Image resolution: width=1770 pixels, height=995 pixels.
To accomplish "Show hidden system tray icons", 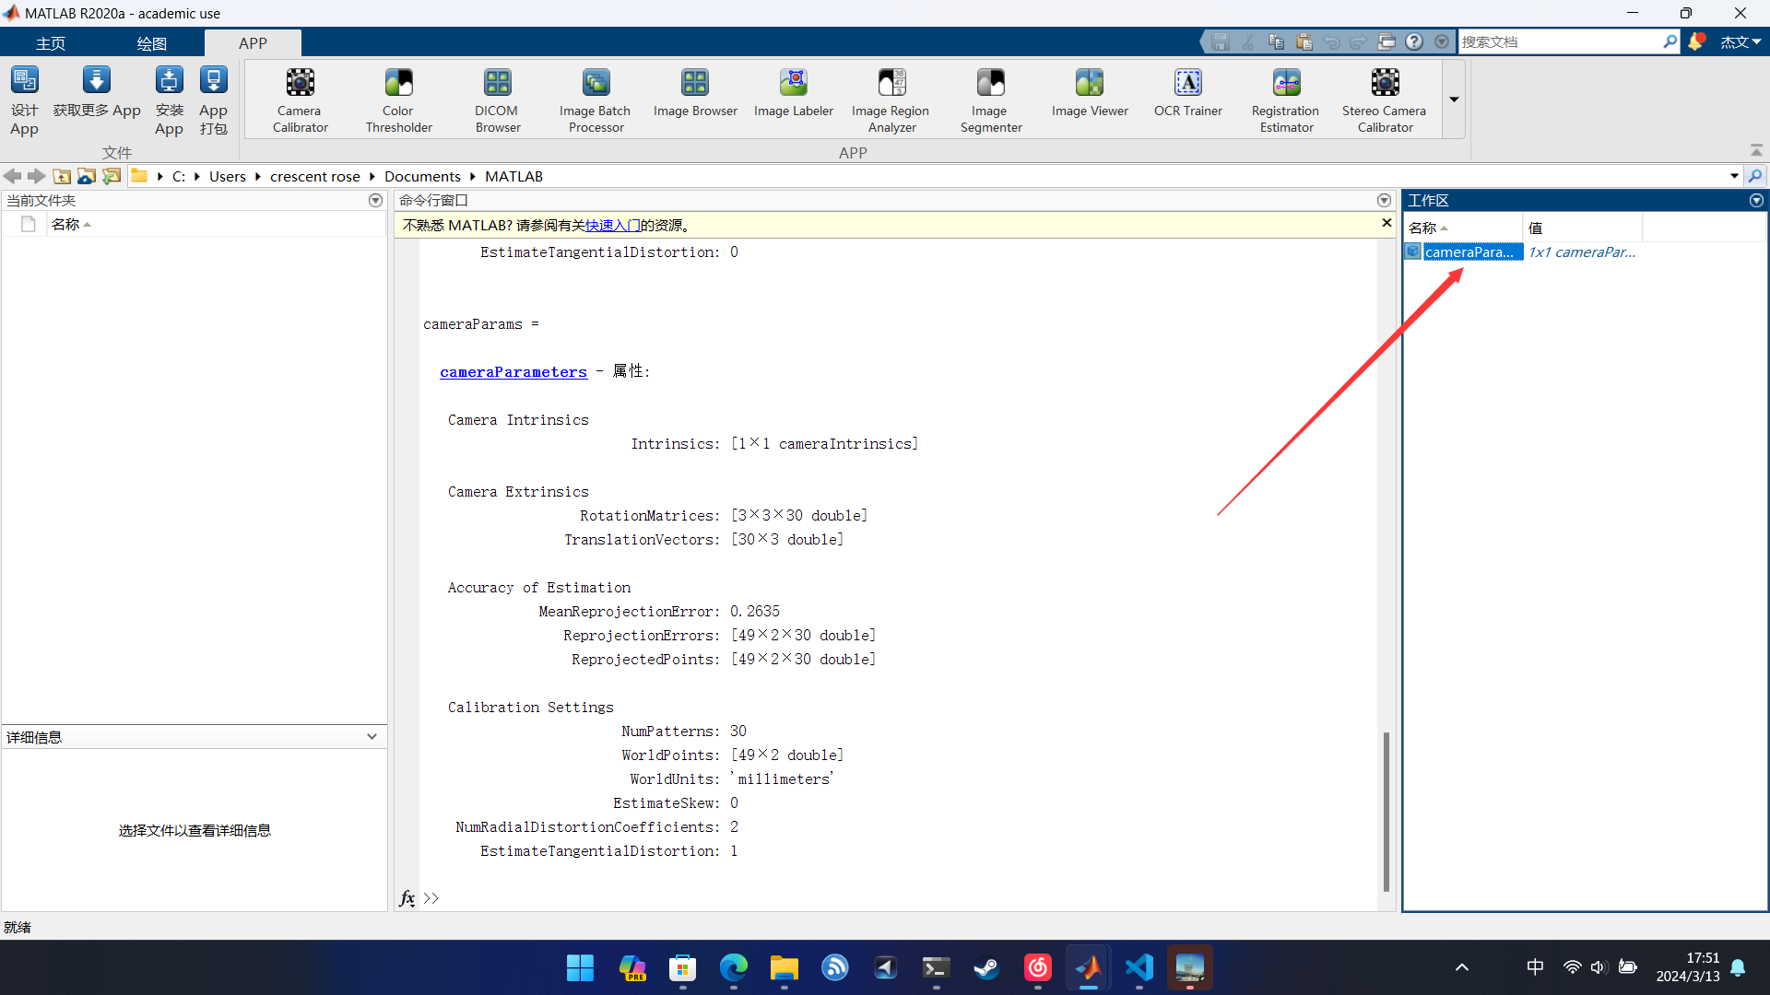I will point(1462,967).
